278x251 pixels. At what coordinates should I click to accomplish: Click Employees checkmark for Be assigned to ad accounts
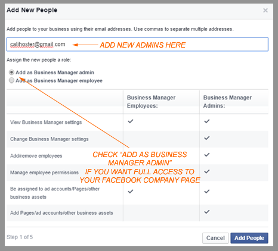tap(131, 192)
